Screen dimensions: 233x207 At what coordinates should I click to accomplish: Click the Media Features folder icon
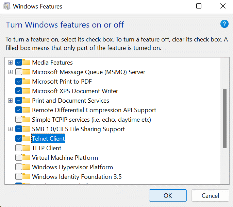click(26, 63)
